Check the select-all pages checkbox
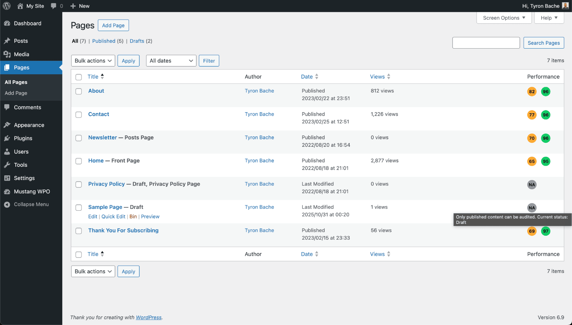Screen dimensions: 572x325 (79, 76)
